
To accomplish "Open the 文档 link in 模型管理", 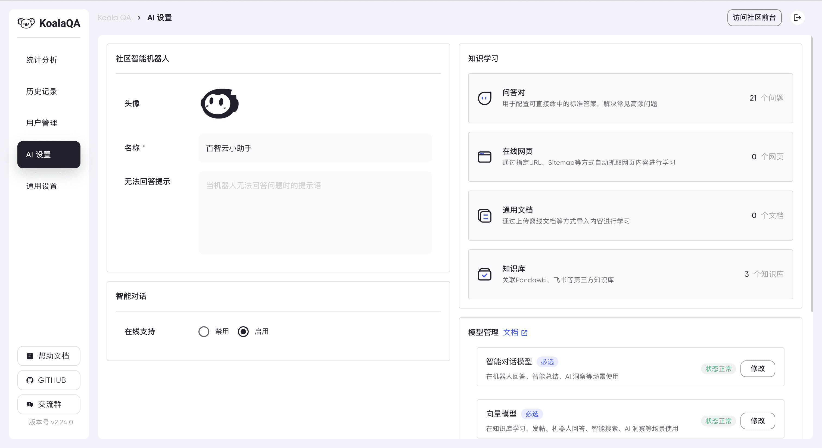I will (x=511, y=332).
